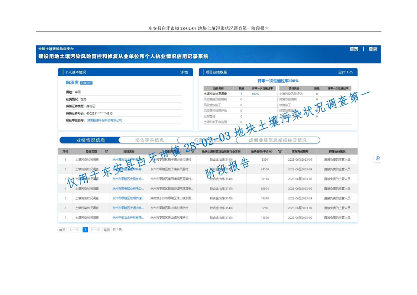Switch to 业绩情况信息 tab
This screenshot has width=417, height=295.
tap(90, 140)
